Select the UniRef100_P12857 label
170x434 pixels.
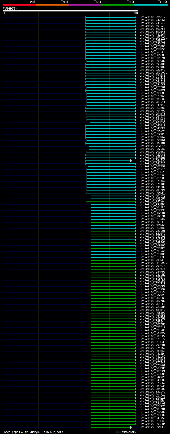[152, 108]
